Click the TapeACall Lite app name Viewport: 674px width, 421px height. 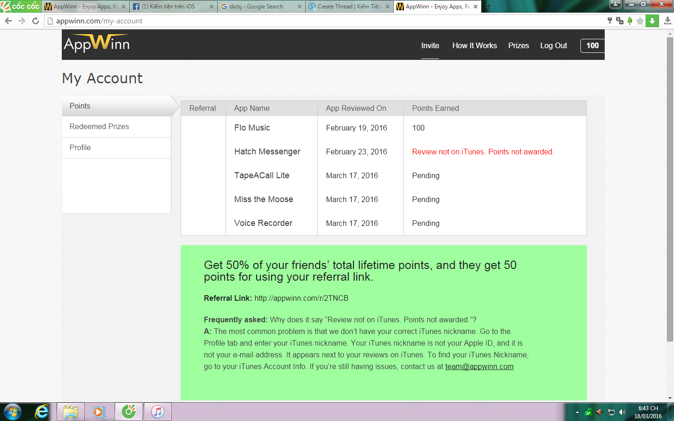point(262,175)
